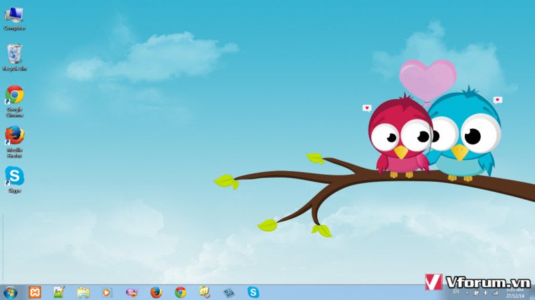Open Windows Explorer folder in taskbar
This screenshot has height=300, width=535.
click(x=83, y=293)
